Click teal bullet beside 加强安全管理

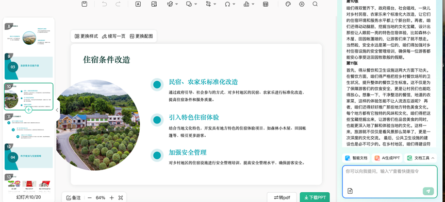(x=157, y=155)
